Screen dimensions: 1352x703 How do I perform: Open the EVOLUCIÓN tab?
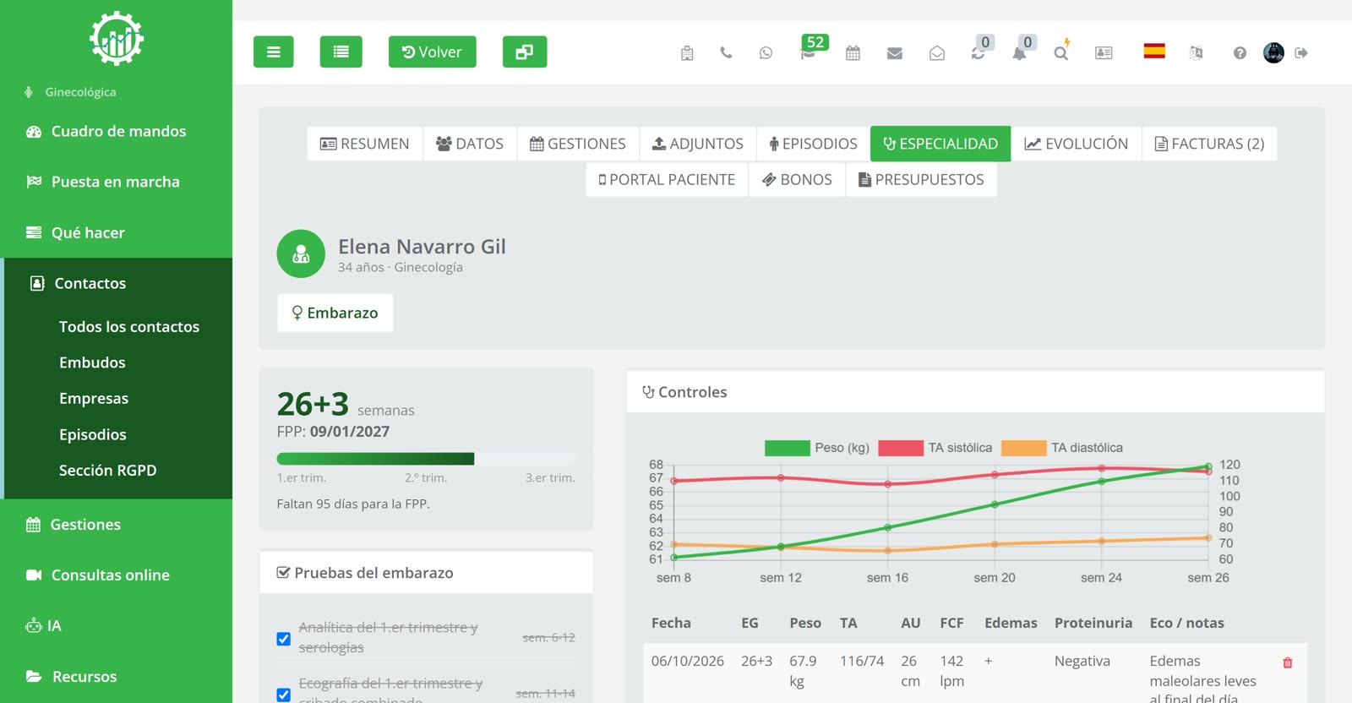point(1077,144)
